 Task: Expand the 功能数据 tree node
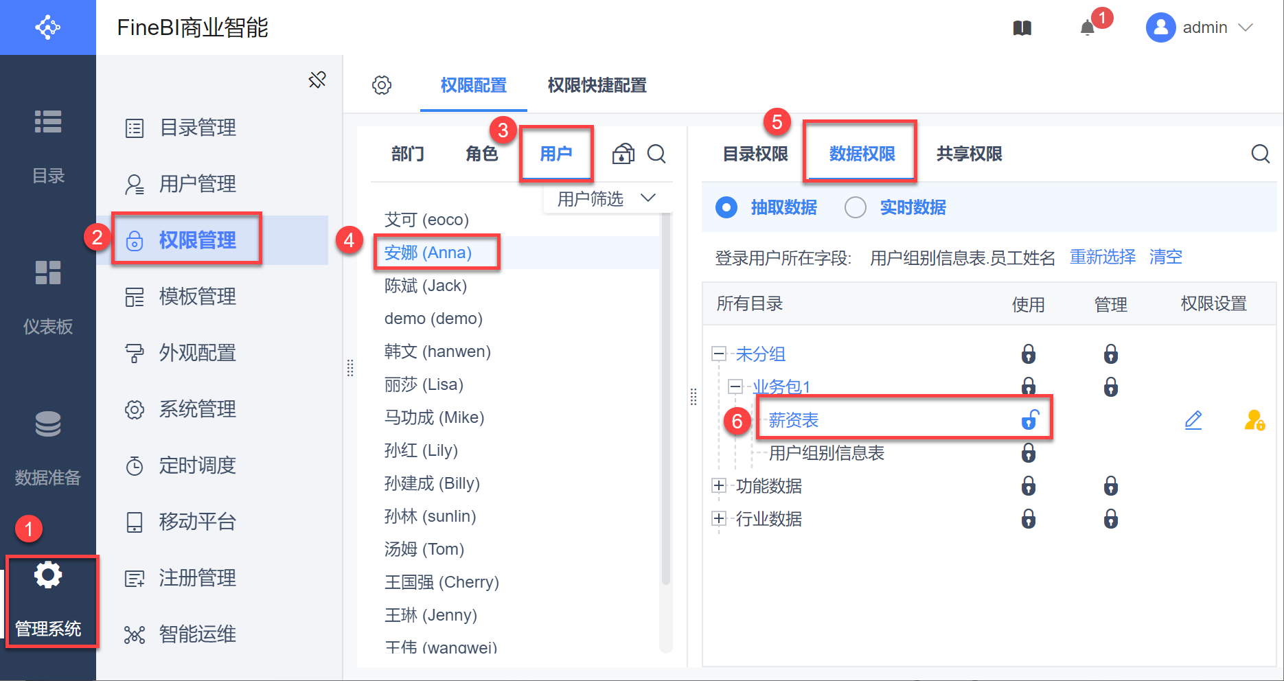pyautogui.click(x=719, y=486)
